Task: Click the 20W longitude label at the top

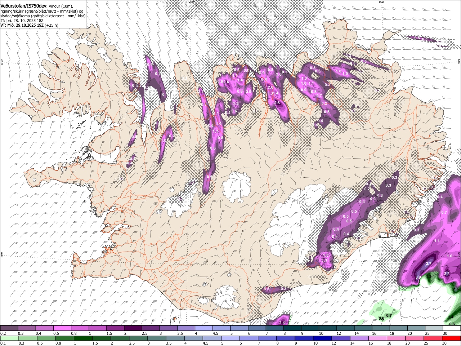Action: (192, 2)
